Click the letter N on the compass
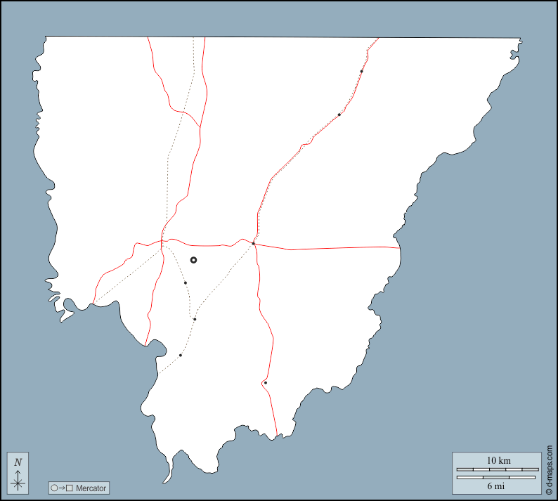 [18, 462]
